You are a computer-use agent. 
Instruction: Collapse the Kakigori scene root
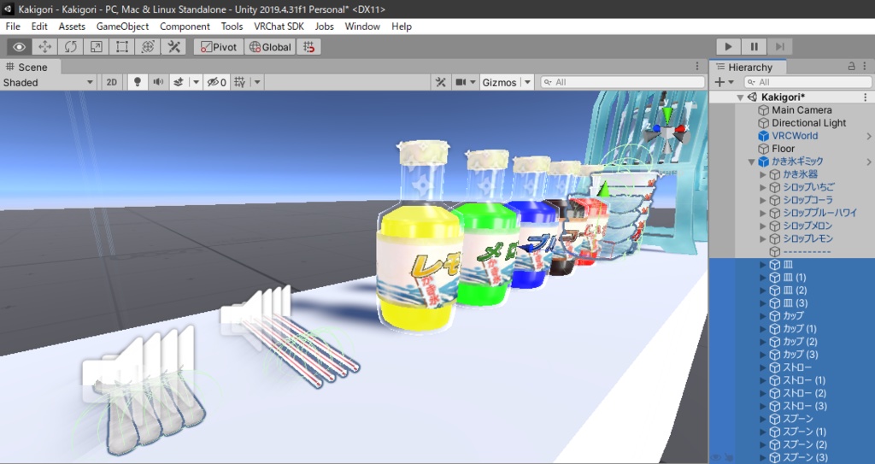click(x=740, y=97)
